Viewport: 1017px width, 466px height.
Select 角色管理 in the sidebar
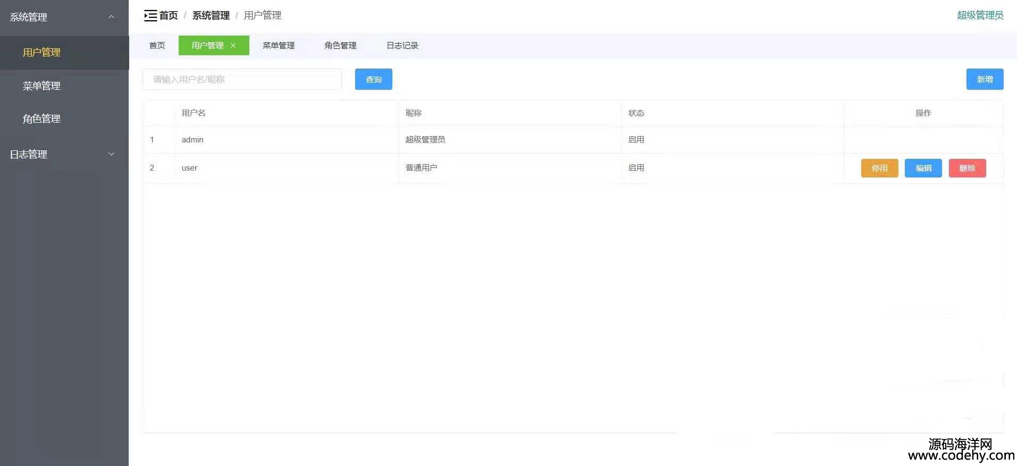click(41, 119)
